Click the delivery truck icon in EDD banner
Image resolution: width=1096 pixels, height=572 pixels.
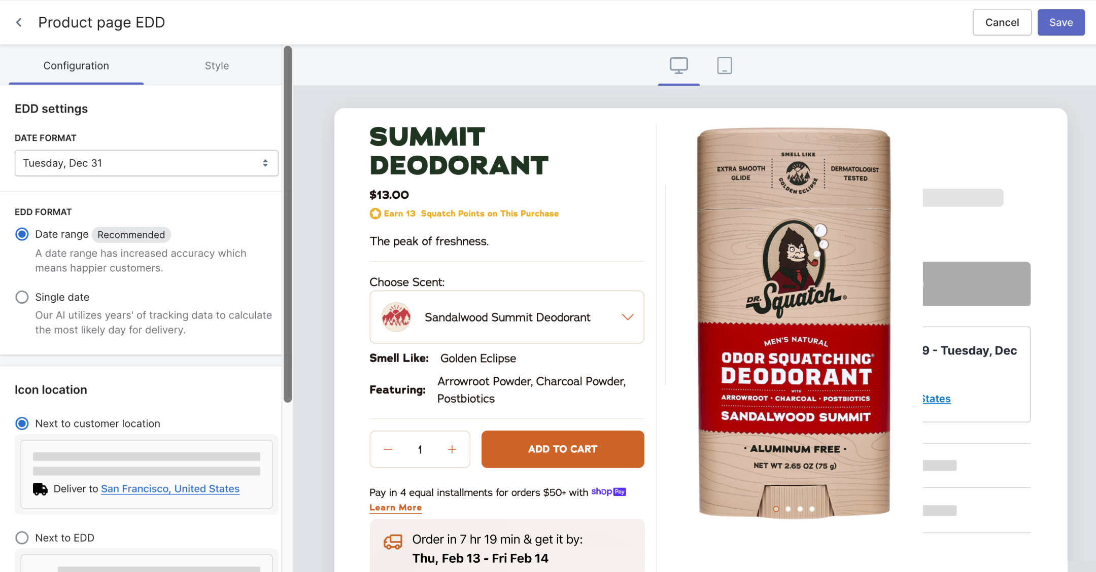[x=393, y=542]
